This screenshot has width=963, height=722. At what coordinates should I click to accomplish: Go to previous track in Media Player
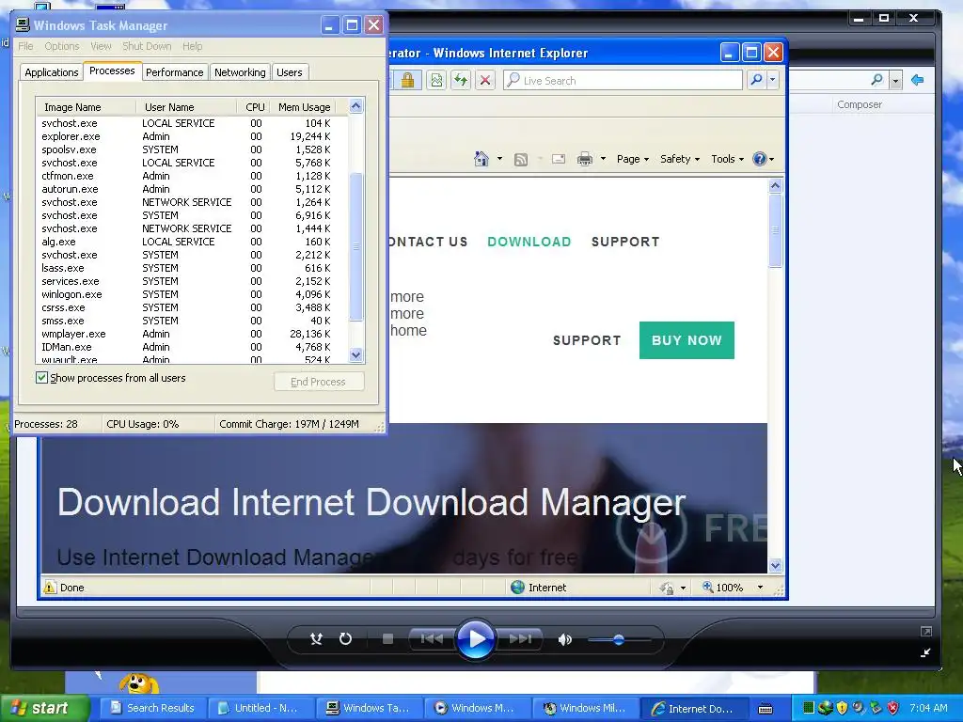[x=432, y=639]
